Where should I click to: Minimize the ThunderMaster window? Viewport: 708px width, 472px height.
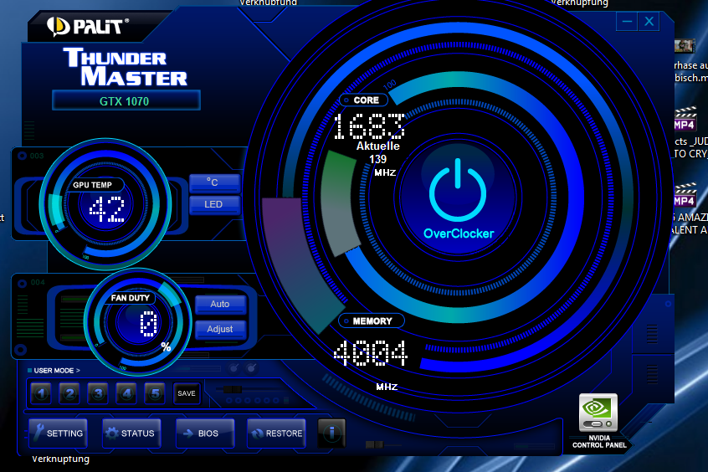(627, 21)
